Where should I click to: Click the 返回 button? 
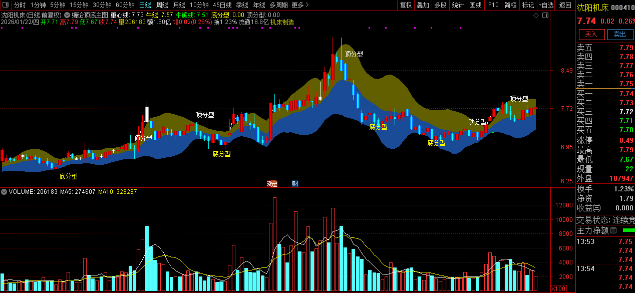click(565, 5)
